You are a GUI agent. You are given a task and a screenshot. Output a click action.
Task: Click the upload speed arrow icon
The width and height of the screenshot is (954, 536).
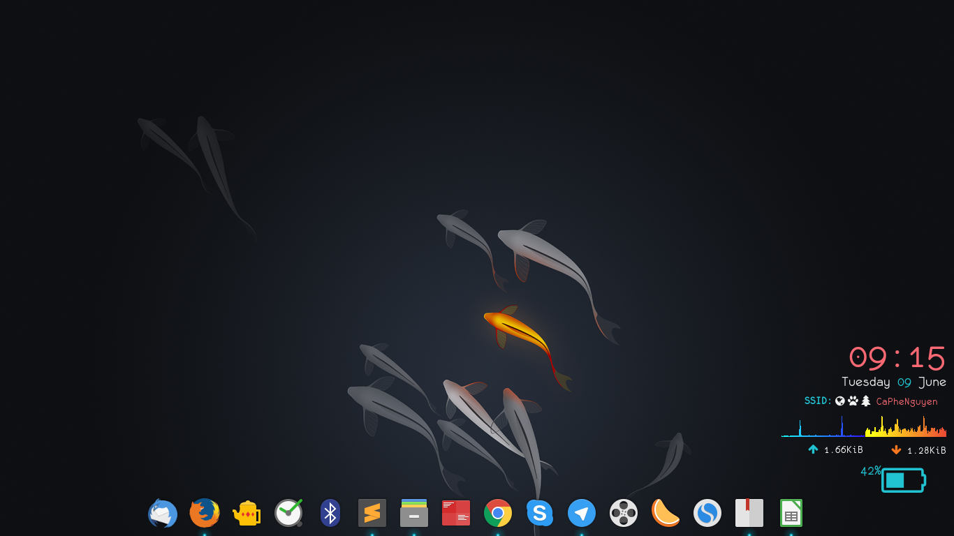pyautogui.click(x=813, y=449)
